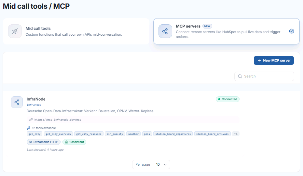Click the Per page label
Image resolution: width=303 pixels, height=176 pixels.
click(143, 164)
